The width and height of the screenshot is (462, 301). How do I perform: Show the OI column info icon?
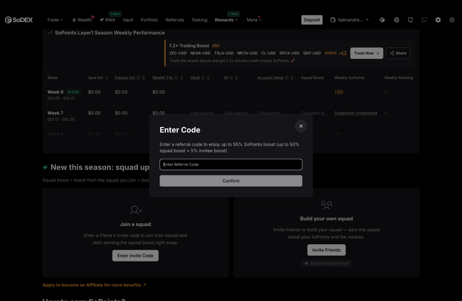[231, 78]
